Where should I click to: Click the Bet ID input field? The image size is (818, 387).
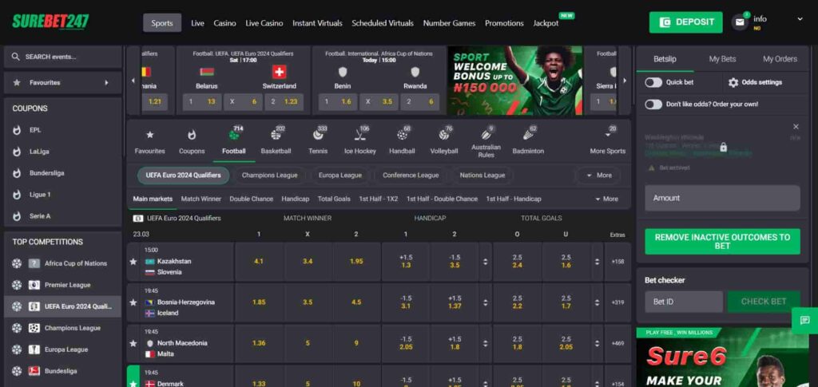click(684, 302)
